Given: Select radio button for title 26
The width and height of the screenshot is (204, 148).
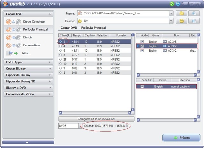Looking at the screenshot, I should [x=61, y=59].
